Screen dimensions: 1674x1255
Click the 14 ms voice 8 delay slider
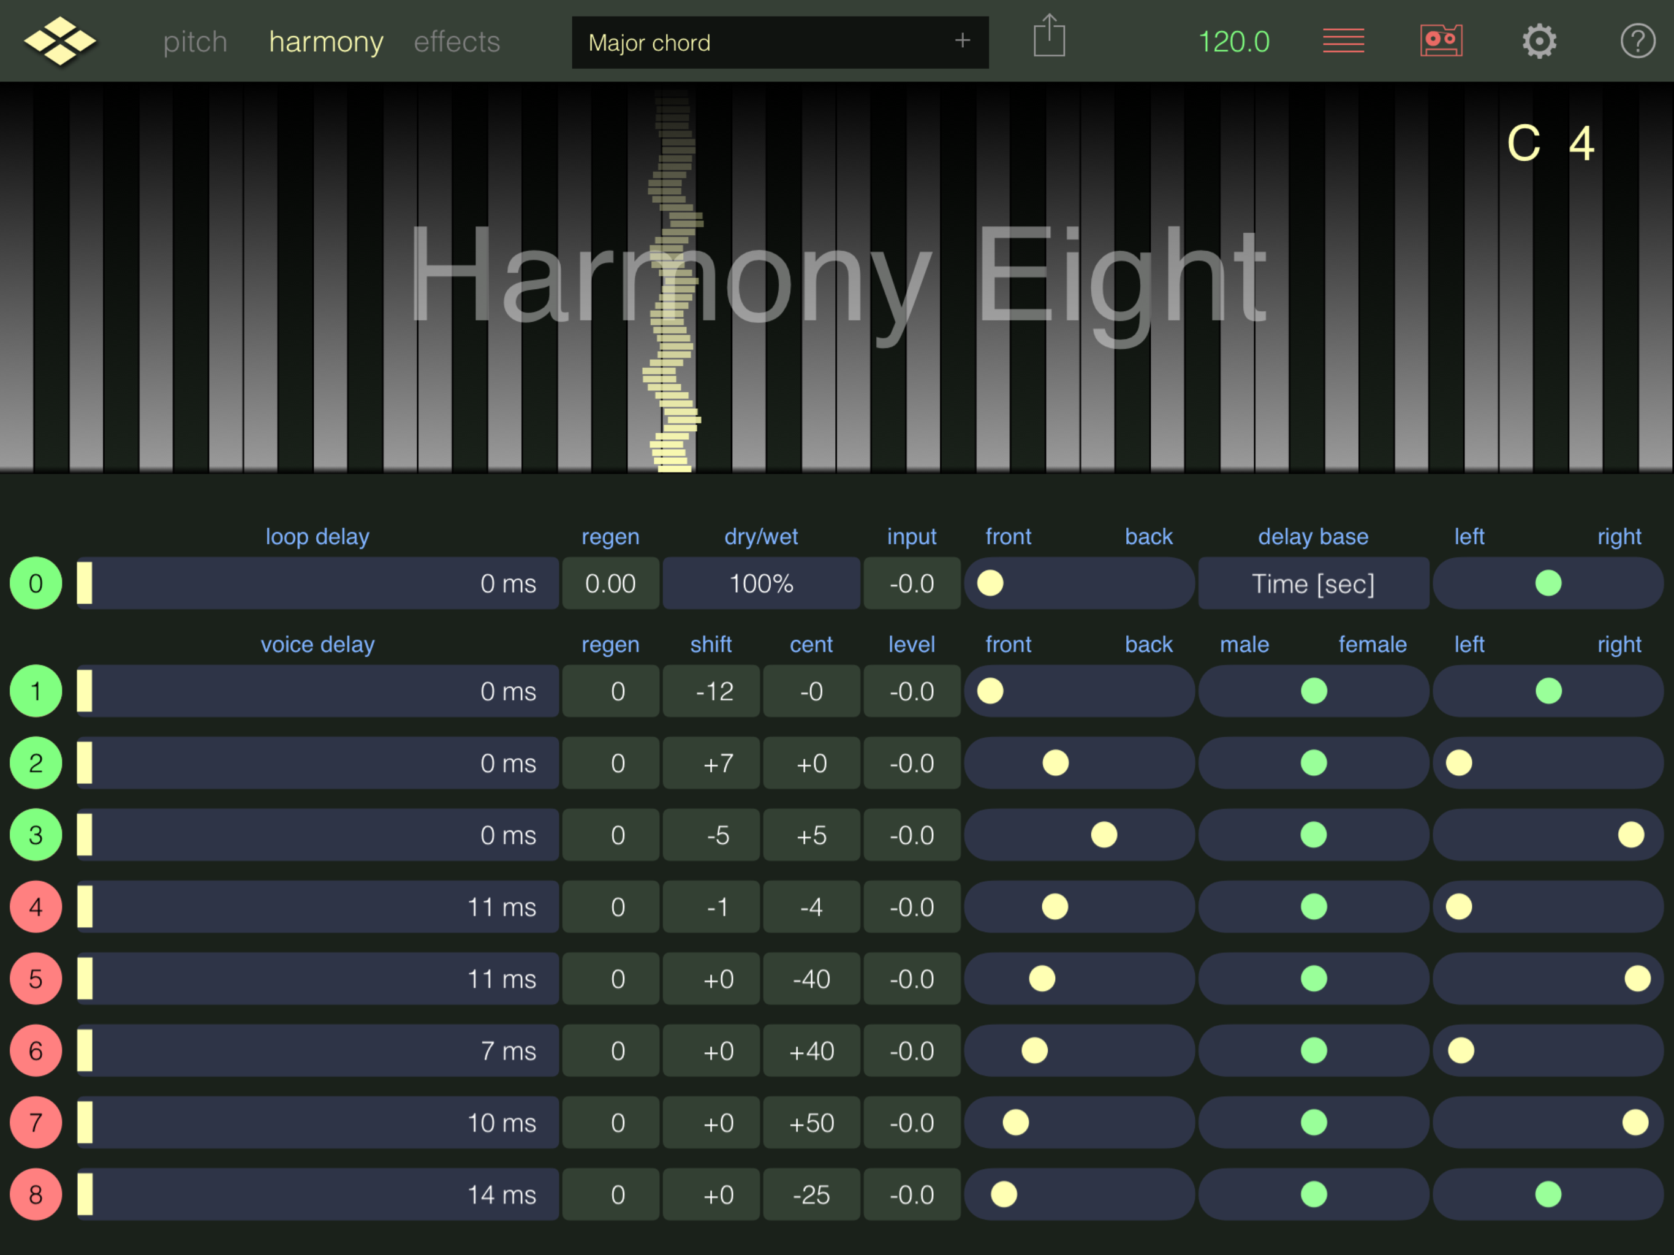pyautogui.click(x=318, y=1194)
